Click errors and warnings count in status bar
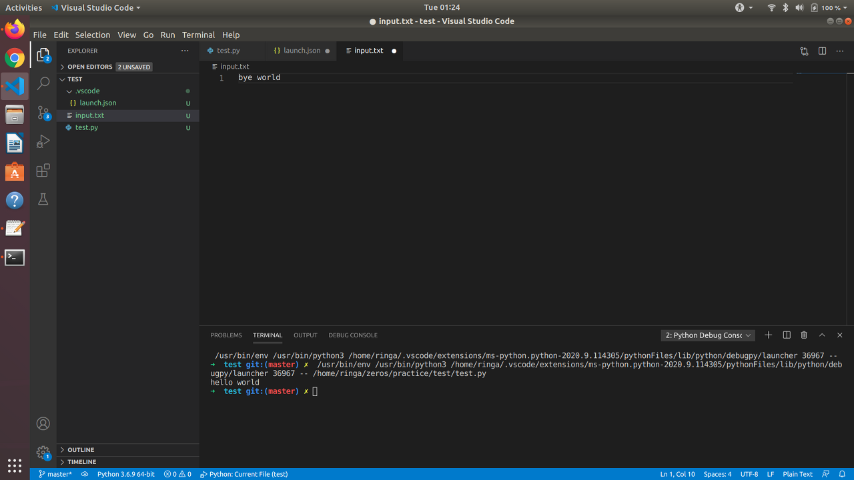Screen dimensions: 854x480 click(177, 474)
